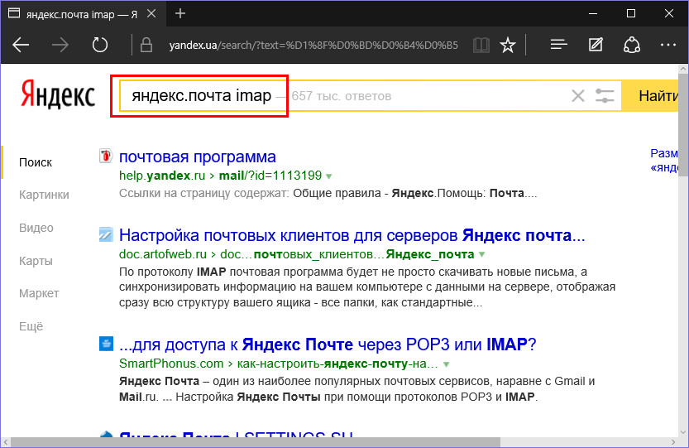This screenshot has width=689, height=448.
Task: Click Make a Web Note icon
Action: tap(596, 45)
